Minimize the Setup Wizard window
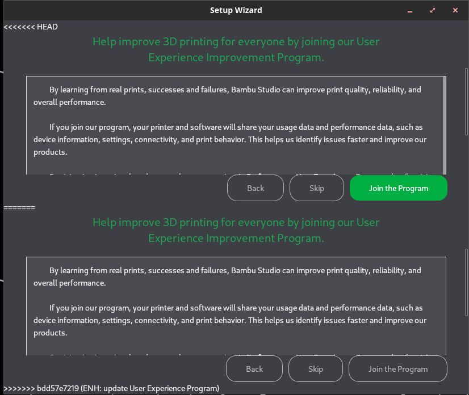The height and width of the screenshot is (395, 469). click(411, 10)
